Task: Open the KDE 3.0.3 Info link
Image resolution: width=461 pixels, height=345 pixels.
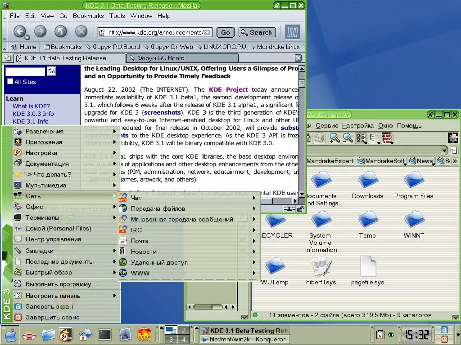Action: pos(33,114)
